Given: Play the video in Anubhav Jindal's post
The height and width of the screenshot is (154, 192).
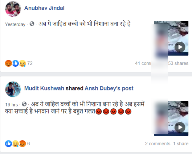Looking at the screenshot, I should [x=180, y=47].
